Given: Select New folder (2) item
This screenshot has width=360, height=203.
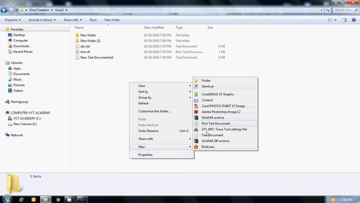Looking at the screenshot, I should click(x=90, y=41).
